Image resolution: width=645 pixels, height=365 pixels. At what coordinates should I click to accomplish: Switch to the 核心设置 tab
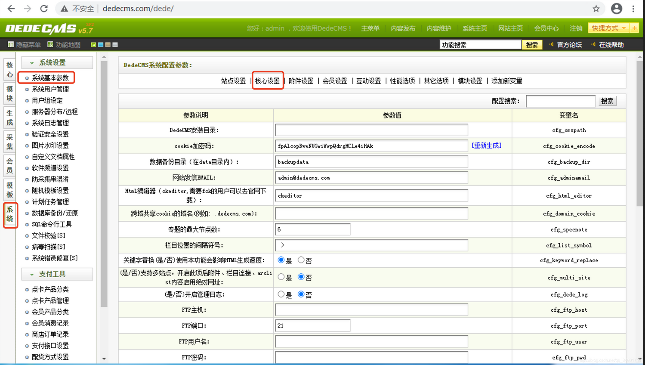[267, 80]
